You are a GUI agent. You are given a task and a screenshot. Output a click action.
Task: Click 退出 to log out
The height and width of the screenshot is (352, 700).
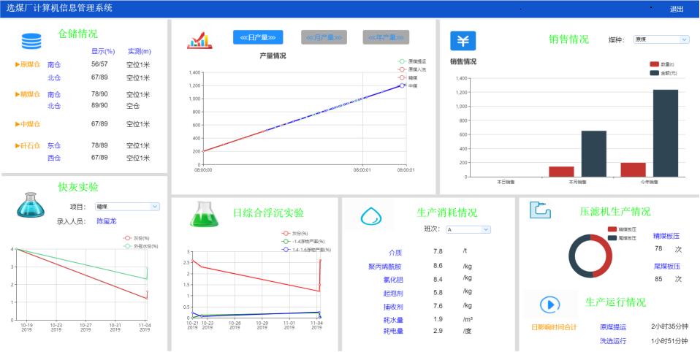(677, 9)
